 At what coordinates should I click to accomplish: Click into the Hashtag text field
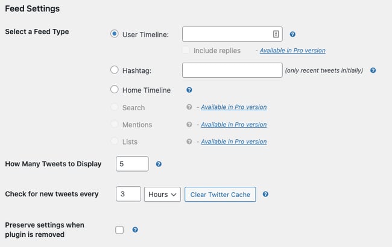(x=232, y=70)
